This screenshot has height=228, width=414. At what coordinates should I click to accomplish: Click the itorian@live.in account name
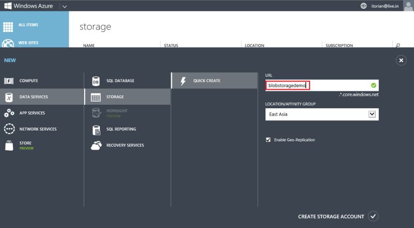click(x=385, y=6)
